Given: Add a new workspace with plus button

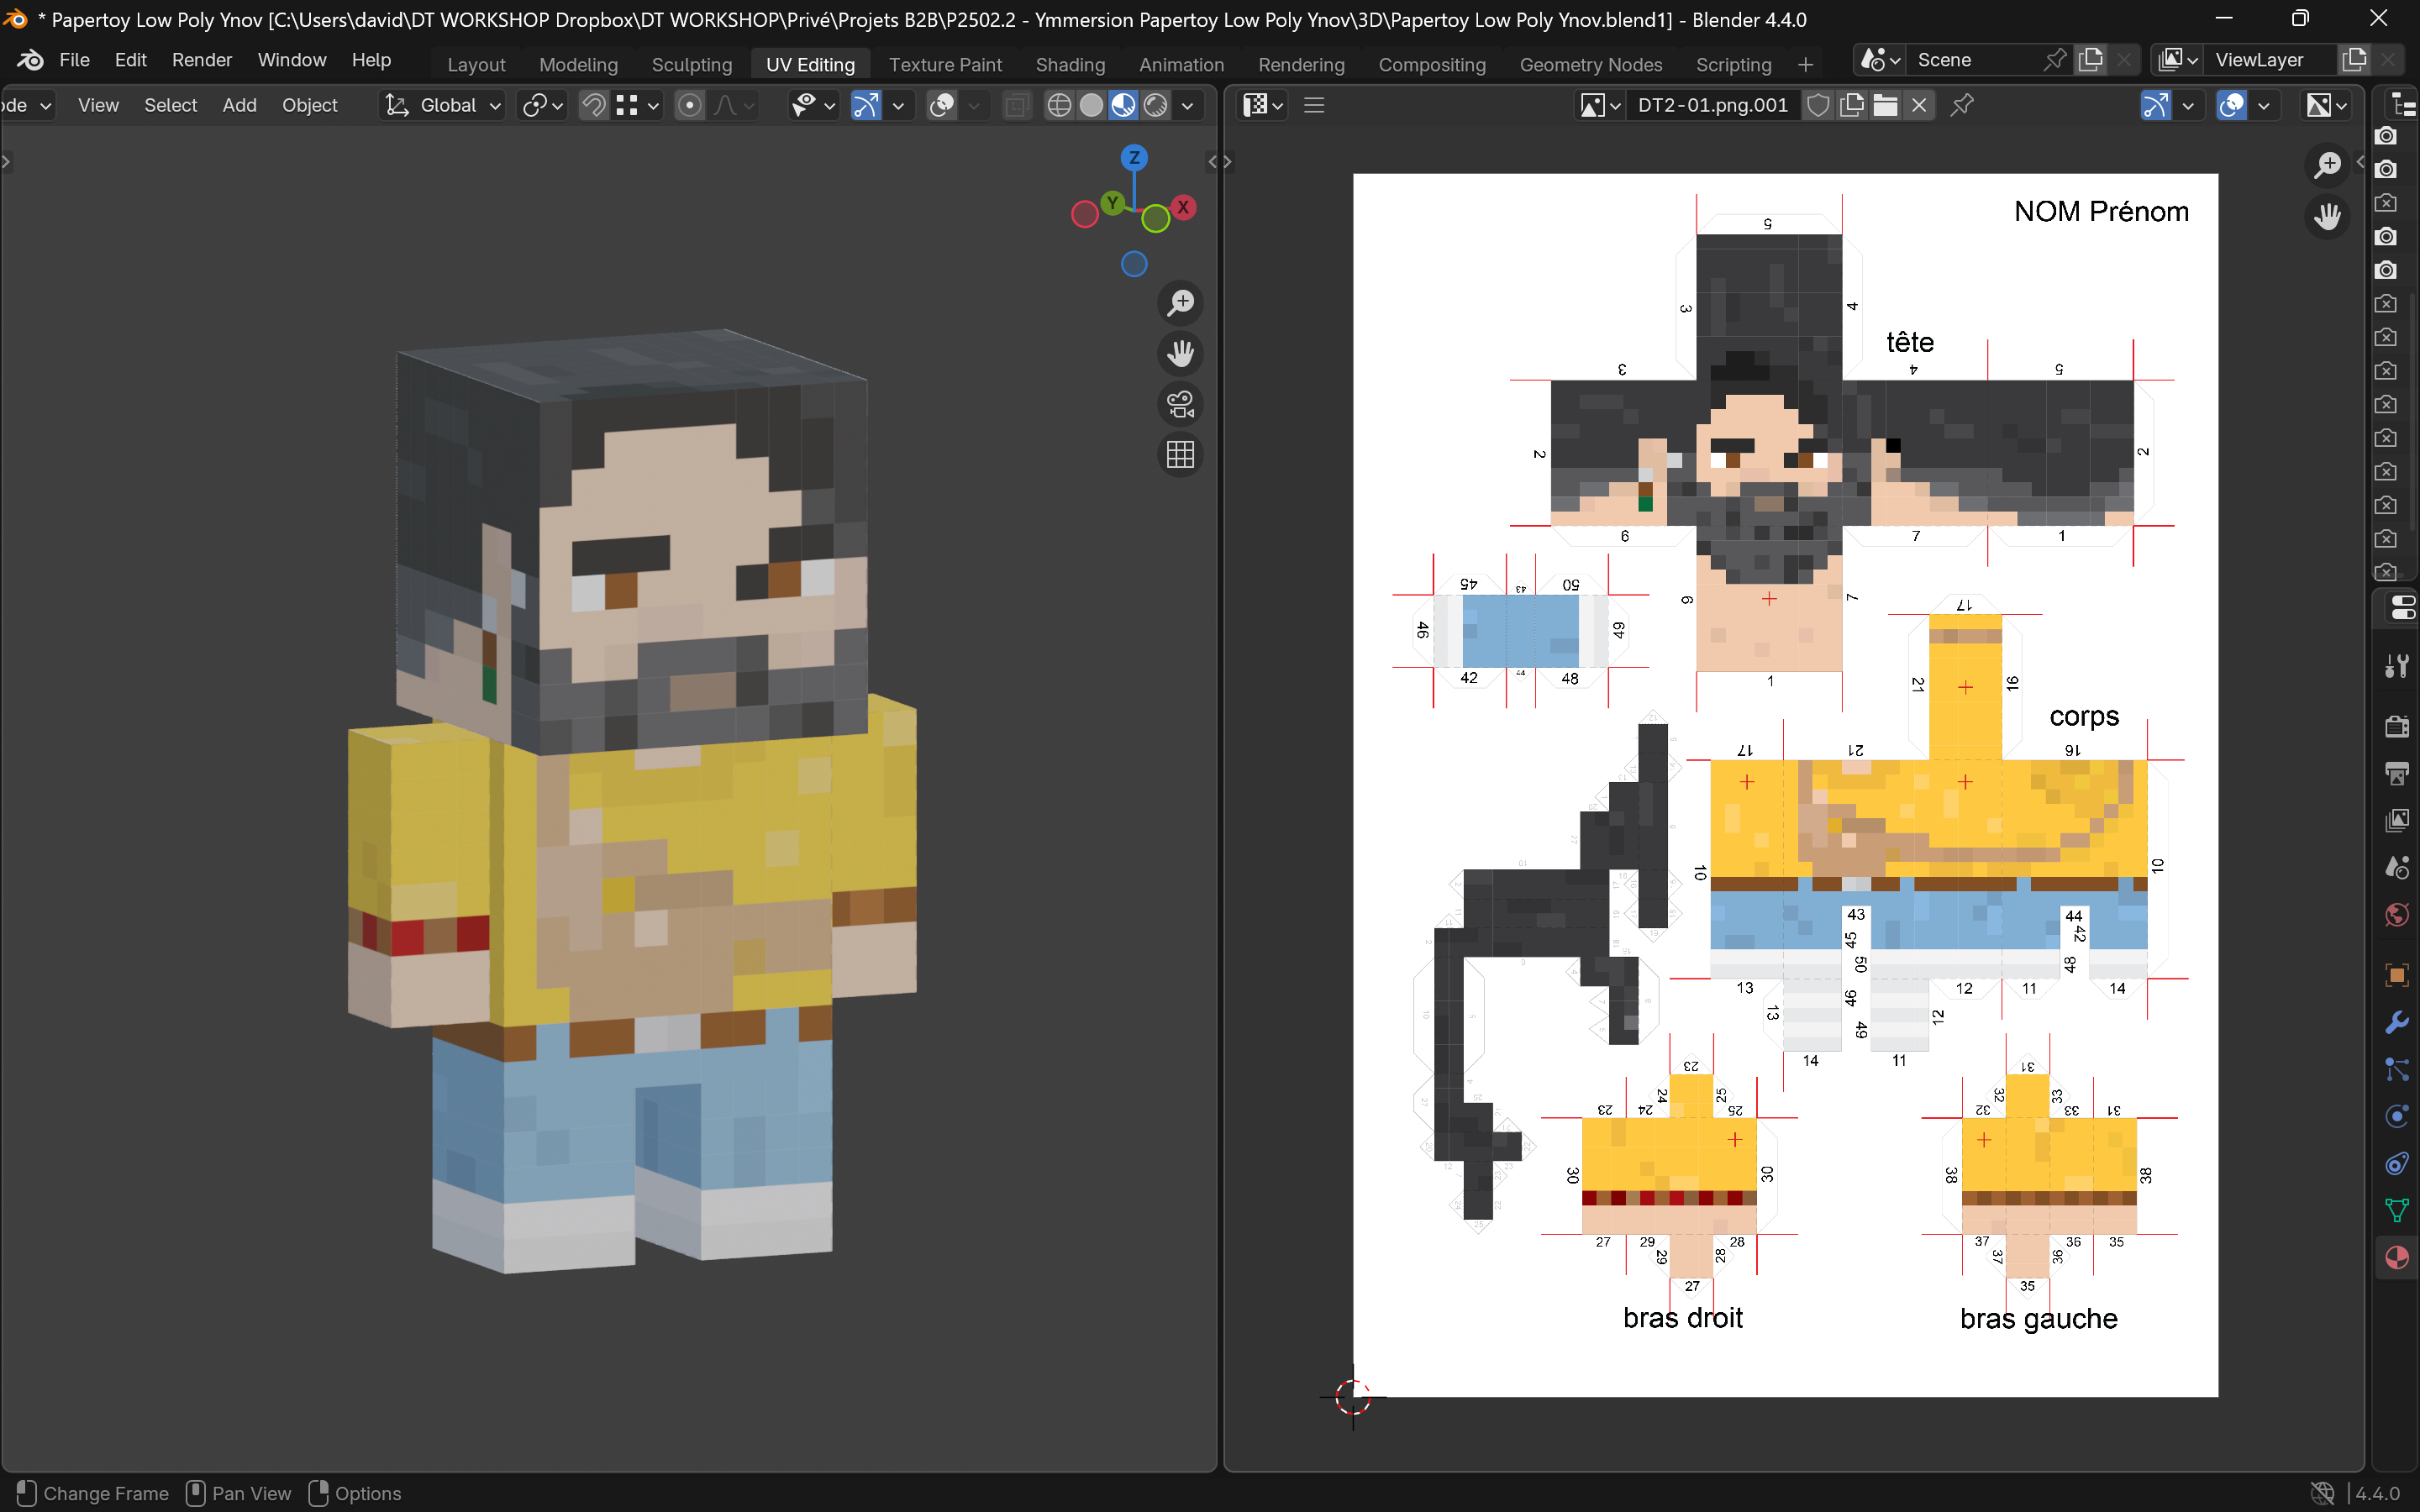Looking at the screenshot, I should point(1805,65).
